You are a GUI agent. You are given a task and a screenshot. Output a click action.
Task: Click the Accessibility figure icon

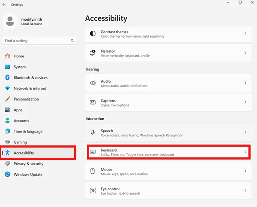(7, 153)
